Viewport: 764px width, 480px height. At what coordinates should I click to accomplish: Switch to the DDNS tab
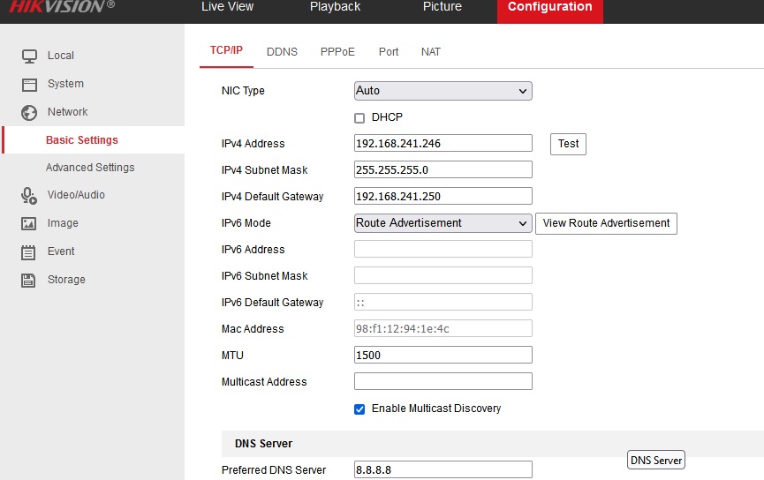click(282, 52)
